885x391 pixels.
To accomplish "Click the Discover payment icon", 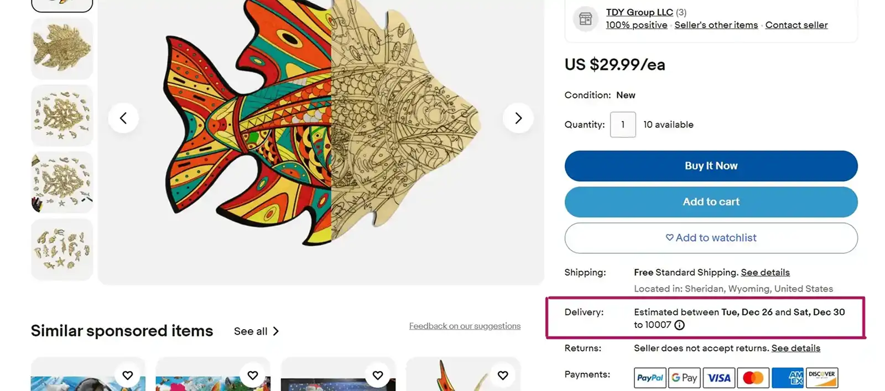I will pos(822,378).
